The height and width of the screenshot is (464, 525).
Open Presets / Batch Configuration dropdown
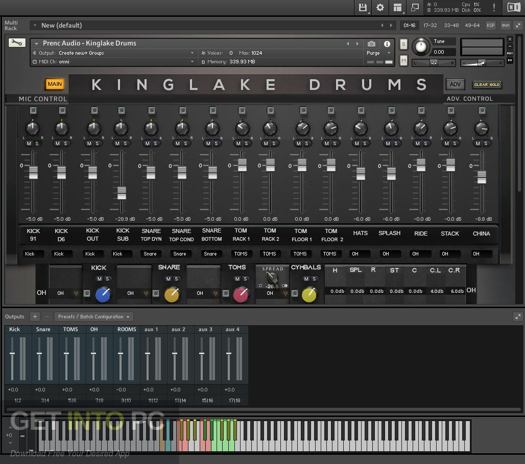click(94, 317)
